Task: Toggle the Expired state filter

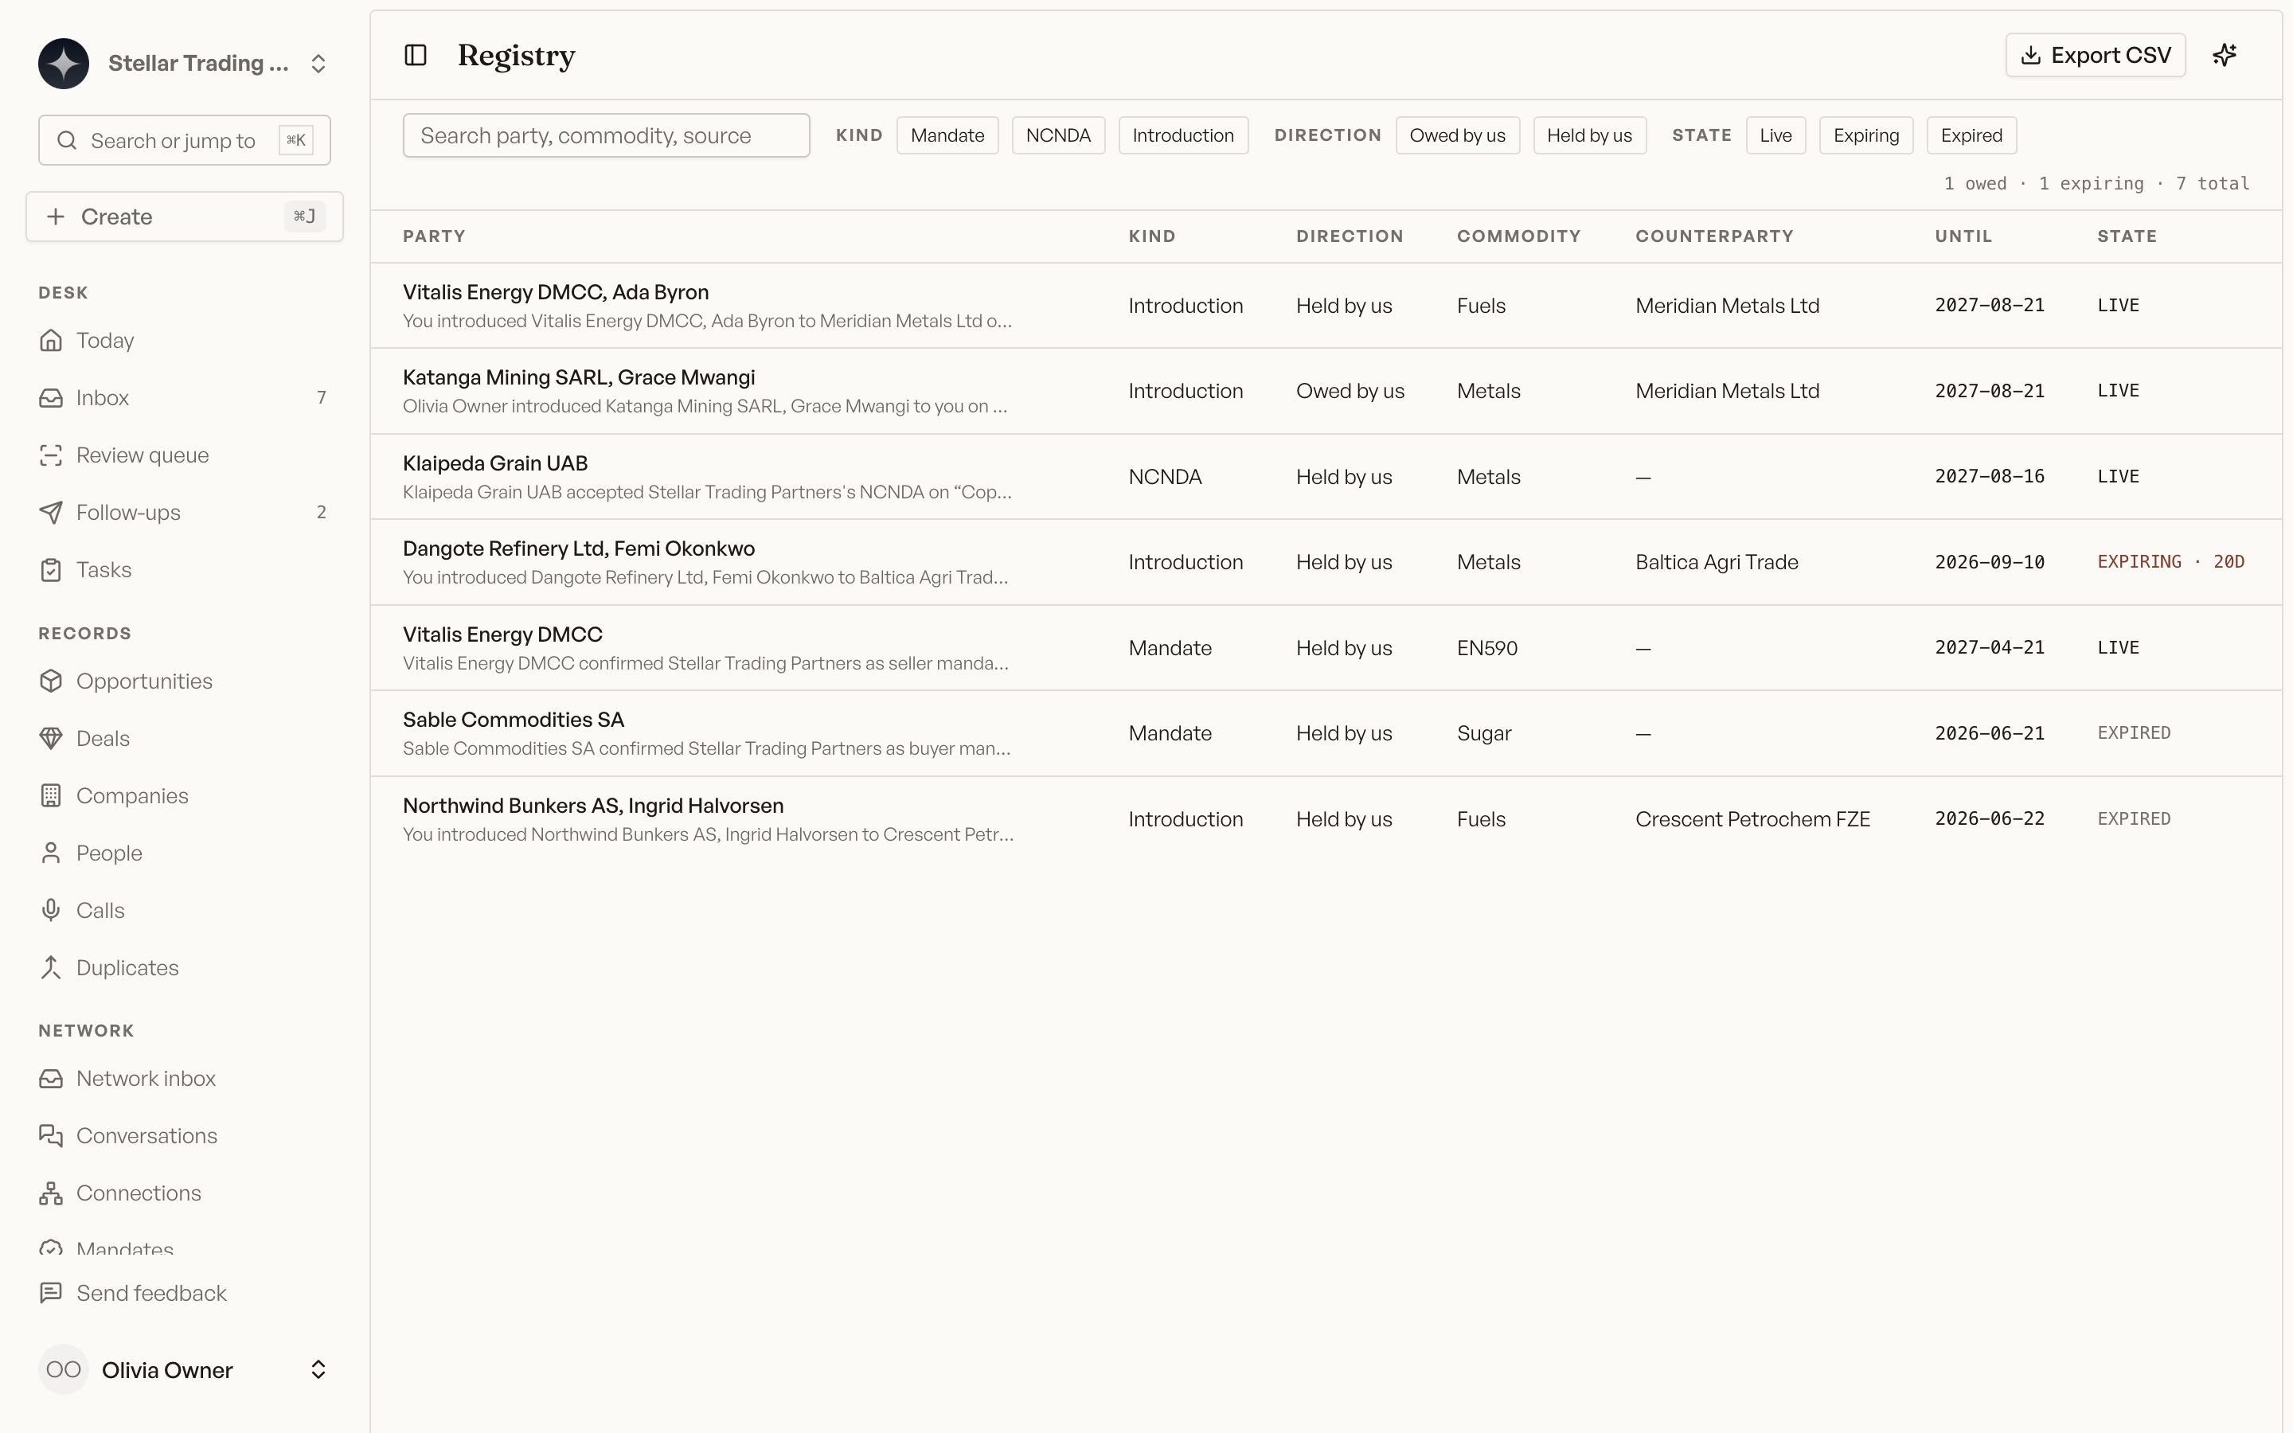Action: coord(1971,135)
